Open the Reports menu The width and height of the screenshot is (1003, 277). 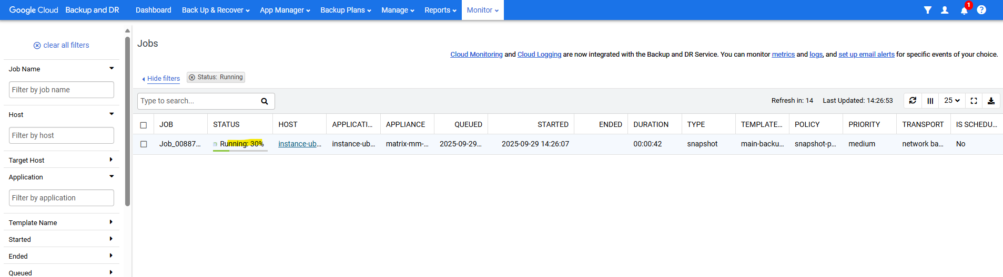click(440, 10)
